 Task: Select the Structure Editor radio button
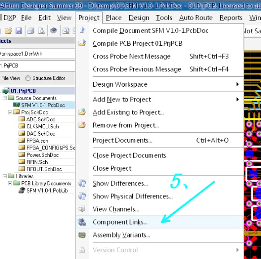click(x=28, y=78)
